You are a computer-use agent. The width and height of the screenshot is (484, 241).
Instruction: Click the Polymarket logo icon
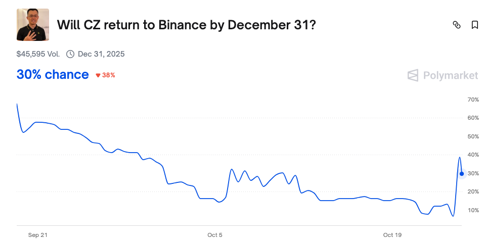click(x=413, y=75)
